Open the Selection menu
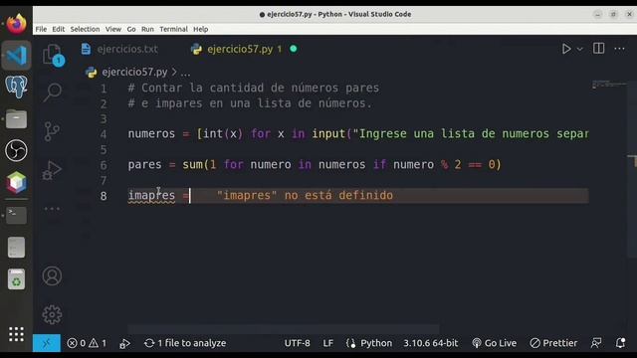 [x=85, y=29]
